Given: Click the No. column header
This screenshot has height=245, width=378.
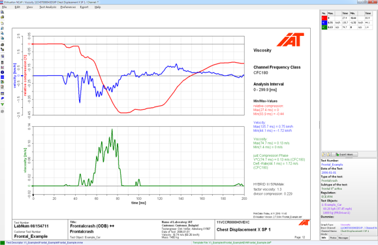Looking at the screenshot, I should [324, 14].
